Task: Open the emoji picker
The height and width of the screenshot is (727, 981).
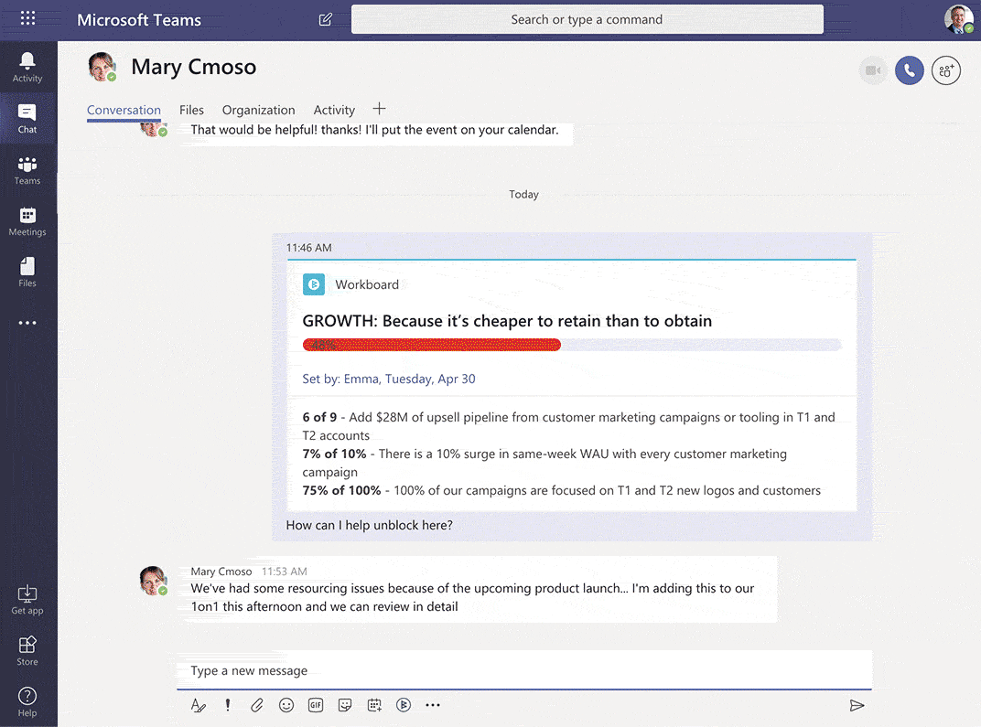Action: 286,705
